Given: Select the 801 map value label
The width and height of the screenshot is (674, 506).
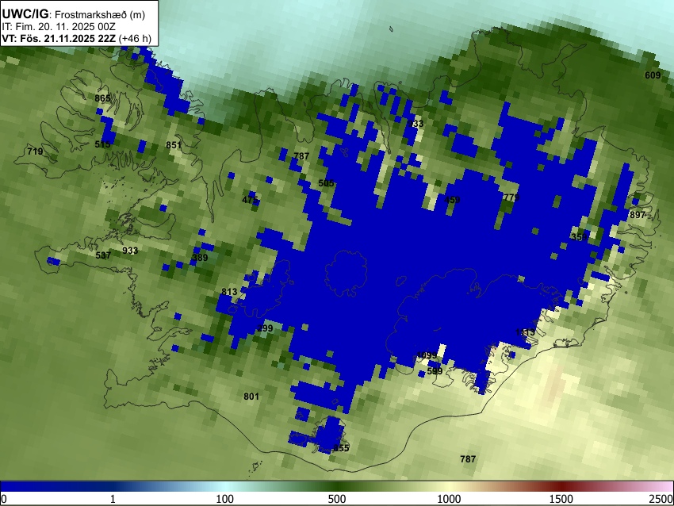Looking at the screenshot, I should (251, 397).
